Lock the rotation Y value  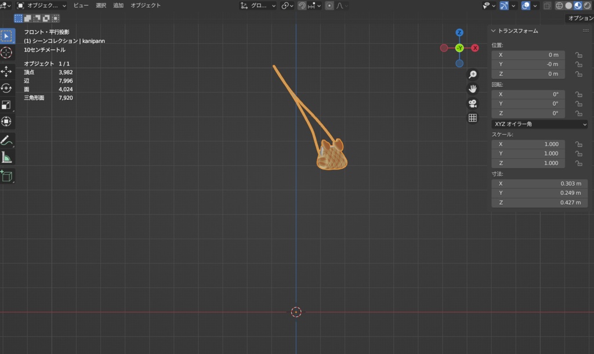(578, 104)
